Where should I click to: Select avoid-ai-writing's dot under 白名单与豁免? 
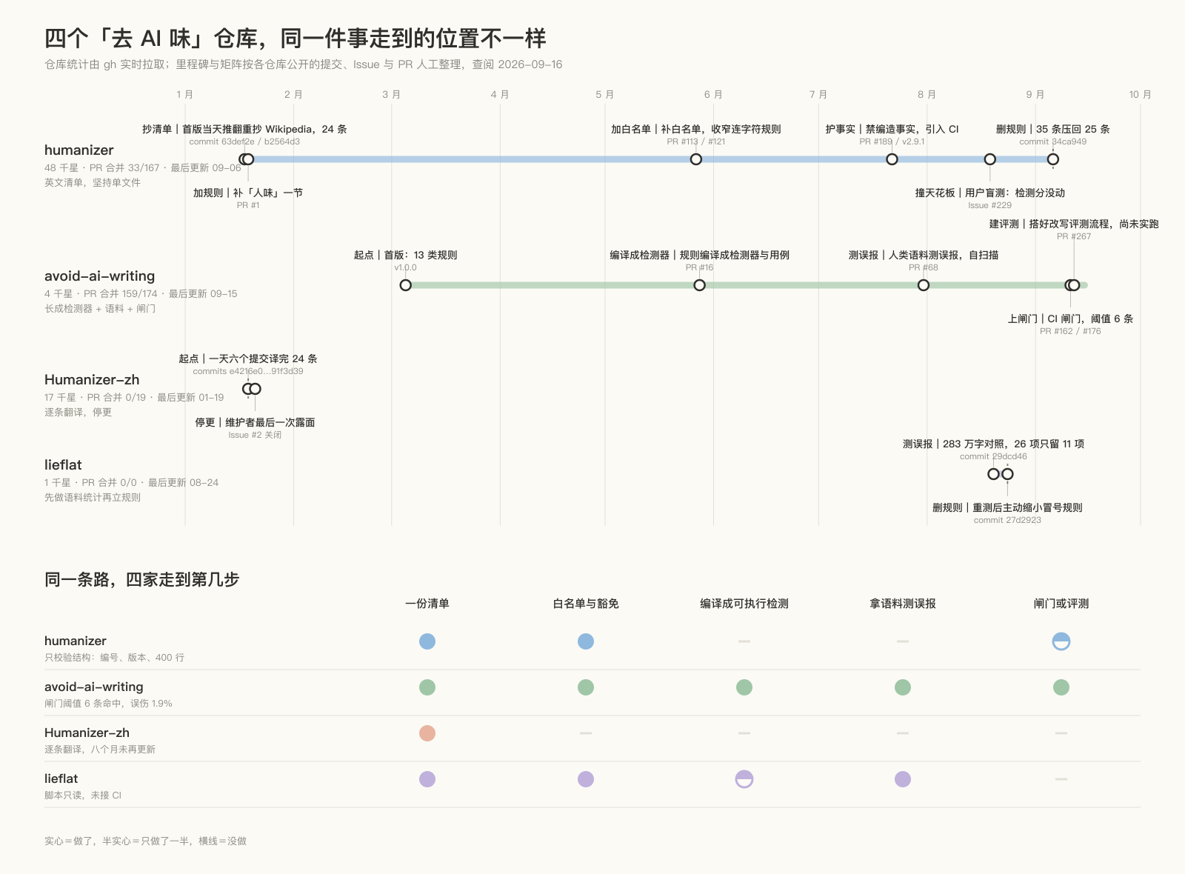586,687
